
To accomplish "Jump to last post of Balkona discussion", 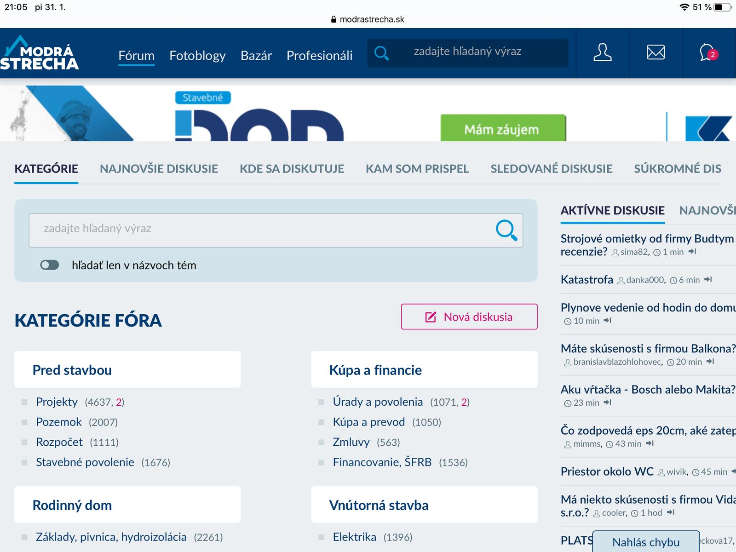I will (x=710, y=362).
